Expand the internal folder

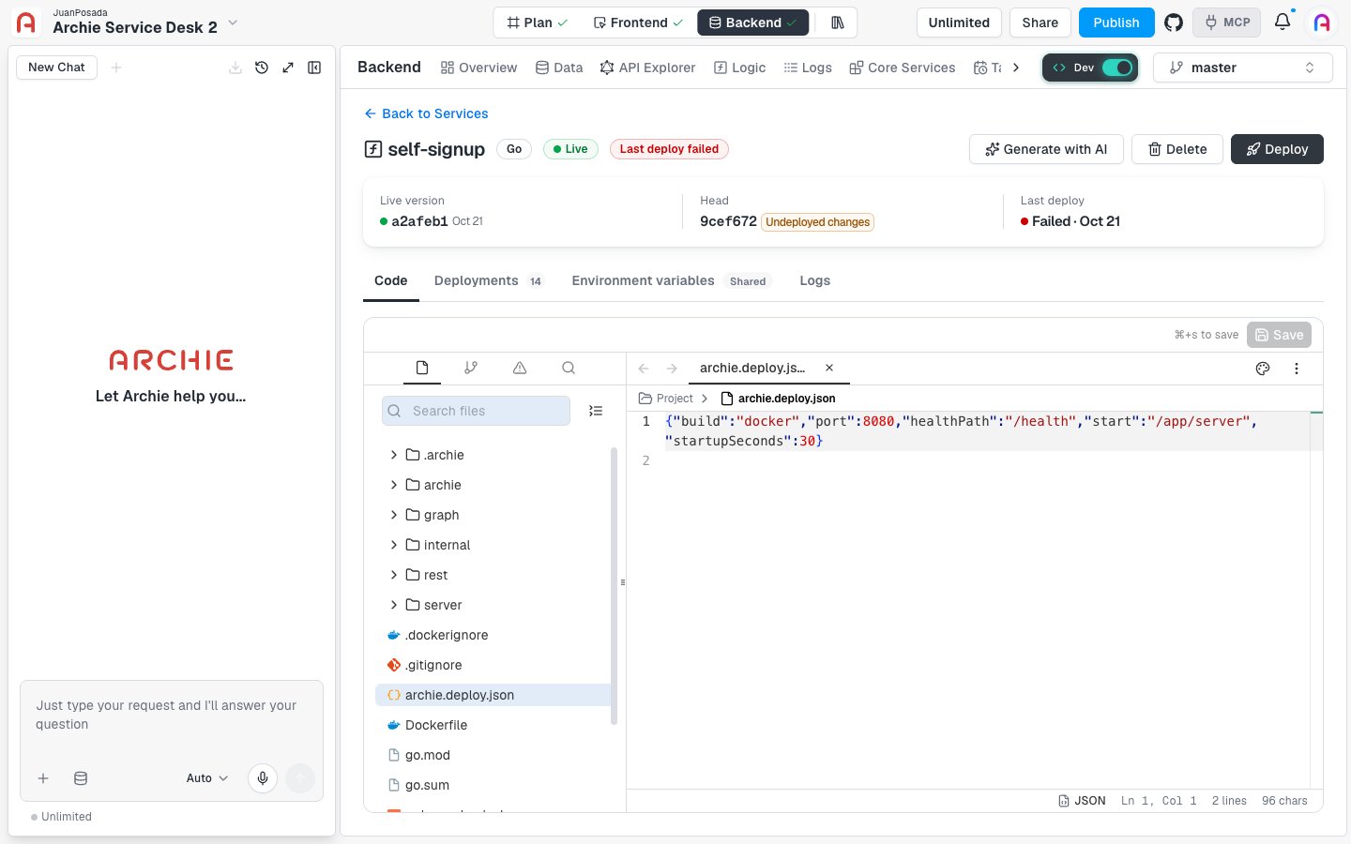pos(393,545)
